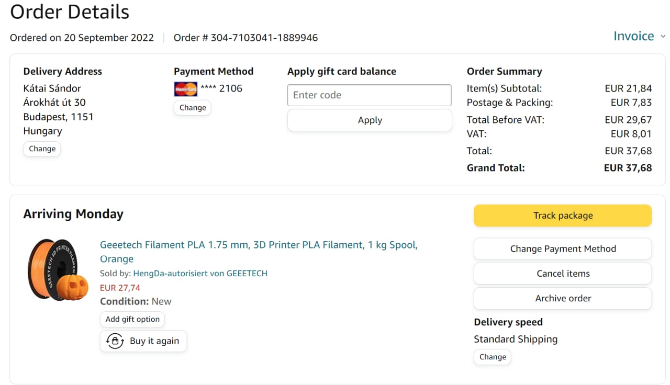Add gift option to the item
This screenshot has height=385, width=670.
132,319
